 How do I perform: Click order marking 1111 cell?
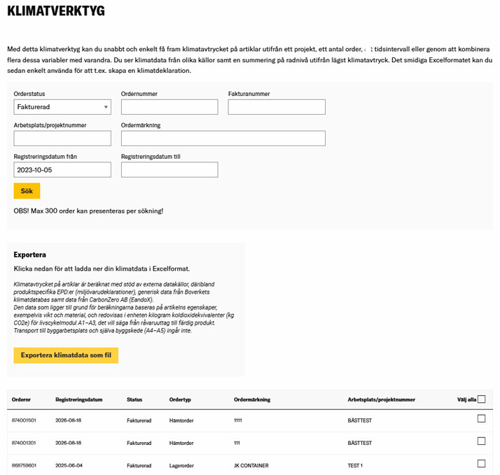point(238,420)
